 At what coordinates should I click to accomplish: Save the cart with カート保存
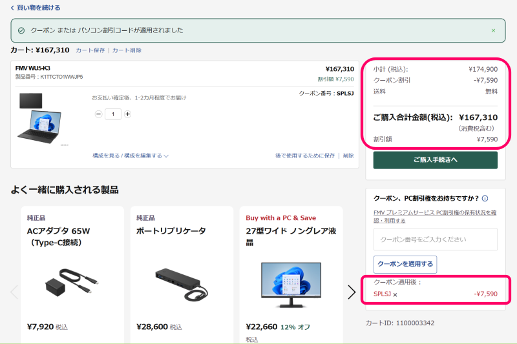(90, 50)
